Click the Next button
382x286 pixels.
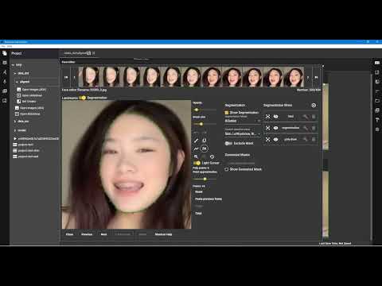click(x=103, y=234)
